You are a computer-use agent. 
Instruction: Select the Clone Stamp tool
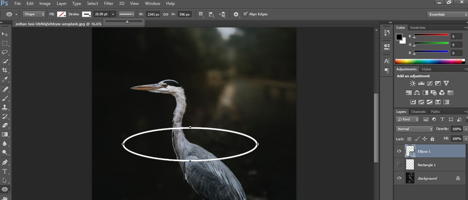click(x=5, y=107)
